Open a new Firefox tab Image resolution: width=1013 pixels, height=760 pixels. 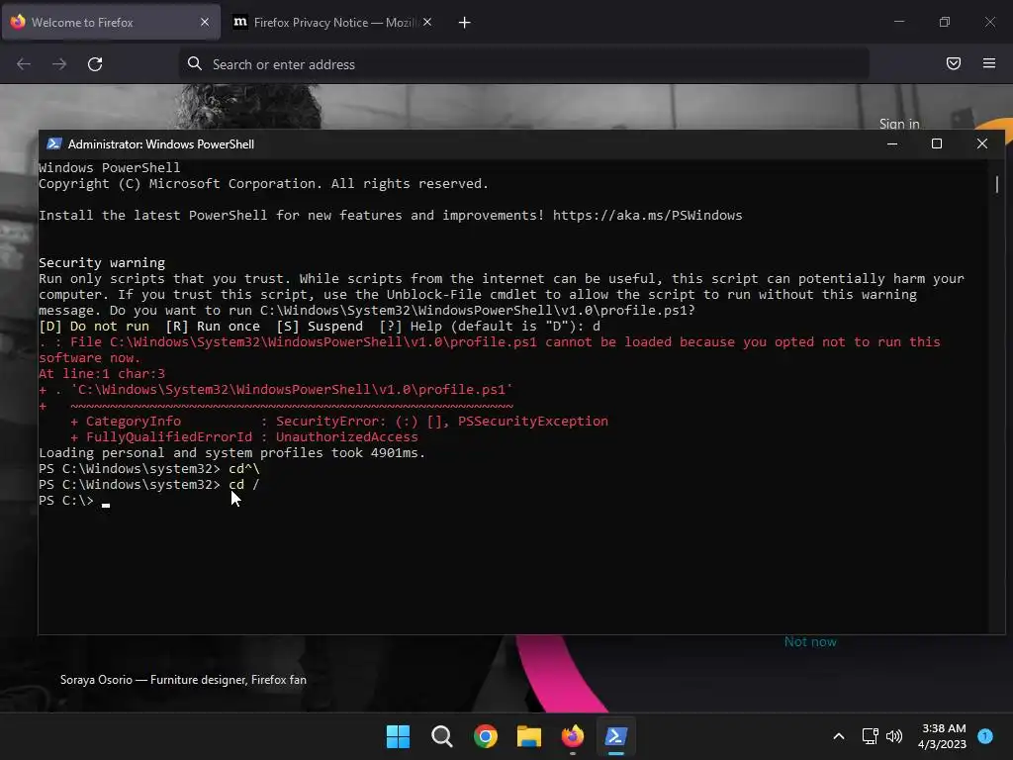coord(464,23)
